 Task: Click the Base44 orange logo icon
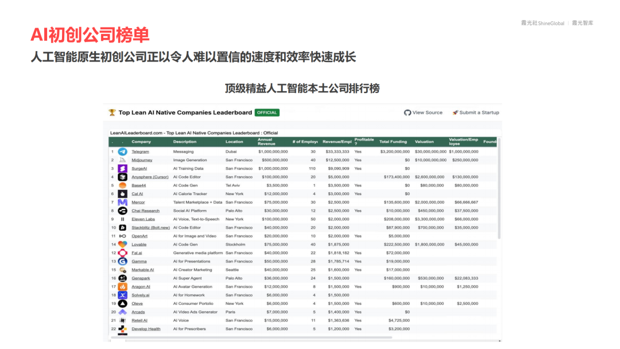point(123,185)
